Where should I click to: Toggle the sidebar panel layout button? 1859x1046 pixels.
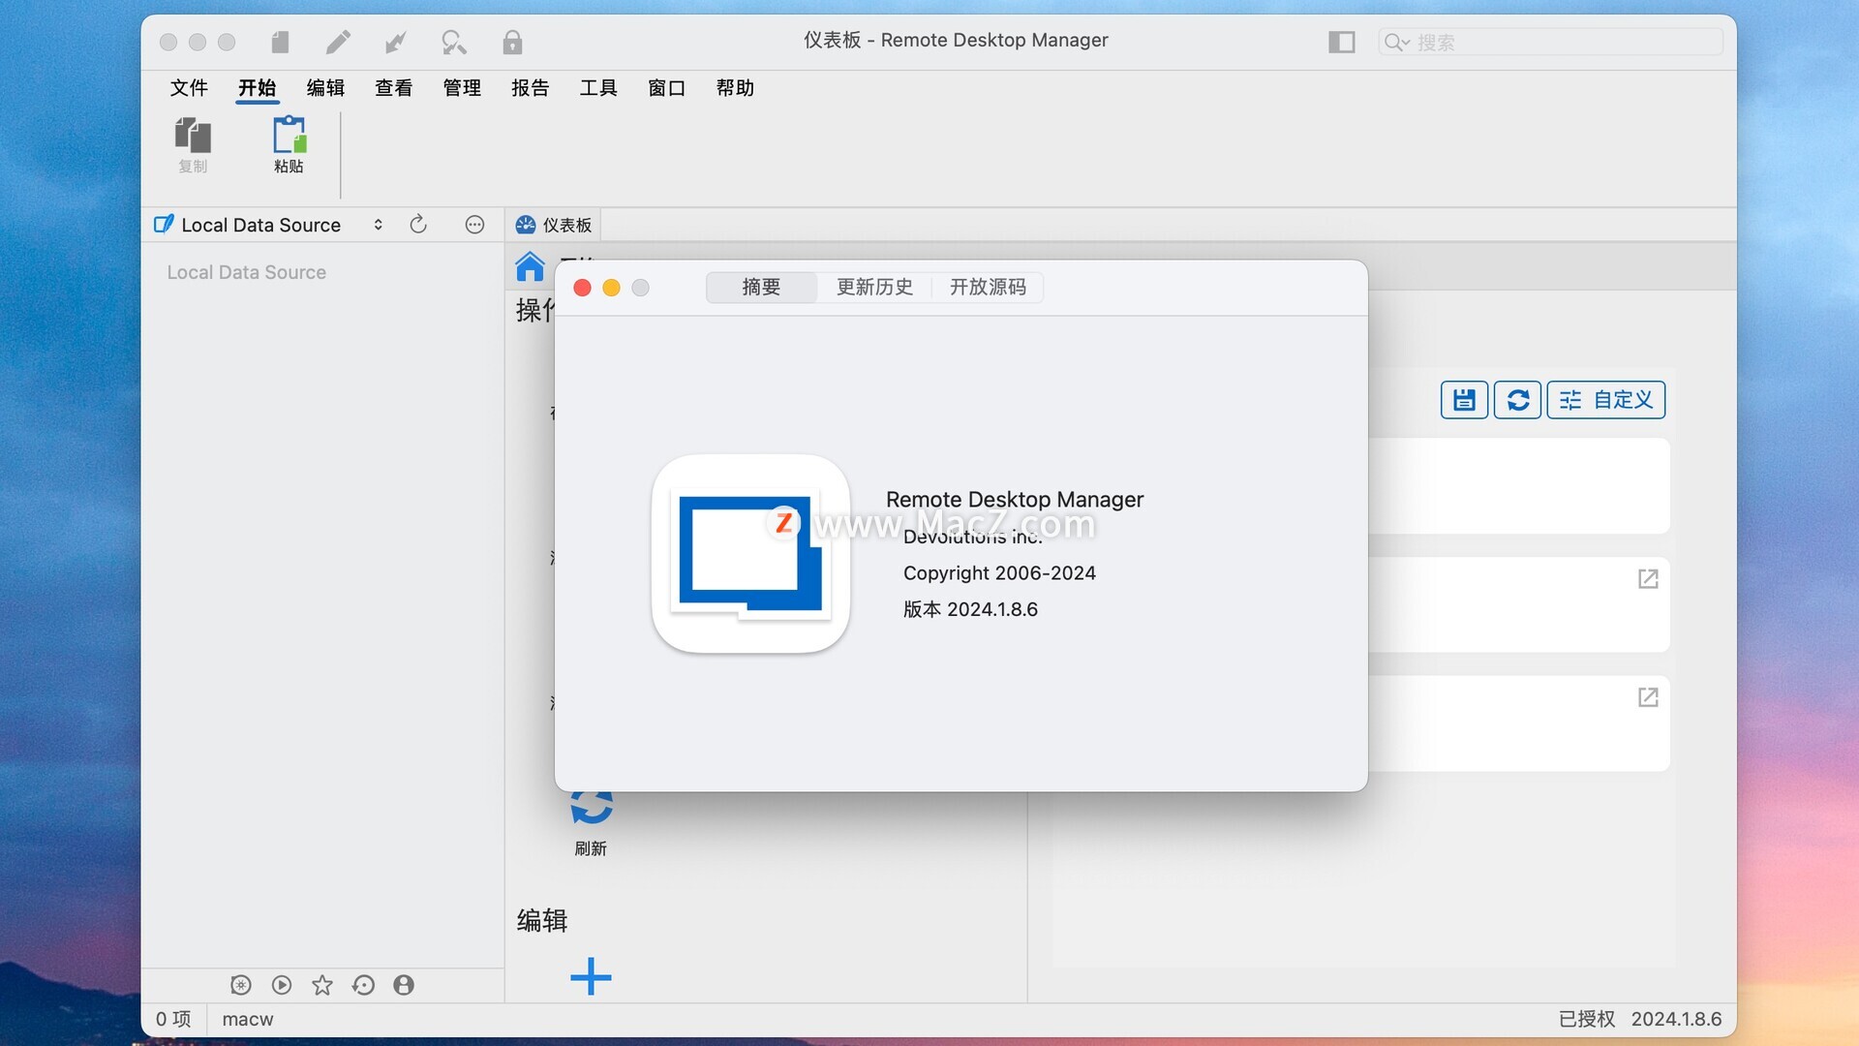[x=1341, y=42]
